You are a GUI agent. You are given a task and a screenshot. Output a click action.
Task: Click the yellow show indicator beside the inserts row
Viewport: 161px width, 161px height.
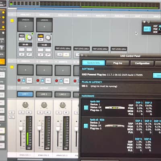tap(12, 67)
